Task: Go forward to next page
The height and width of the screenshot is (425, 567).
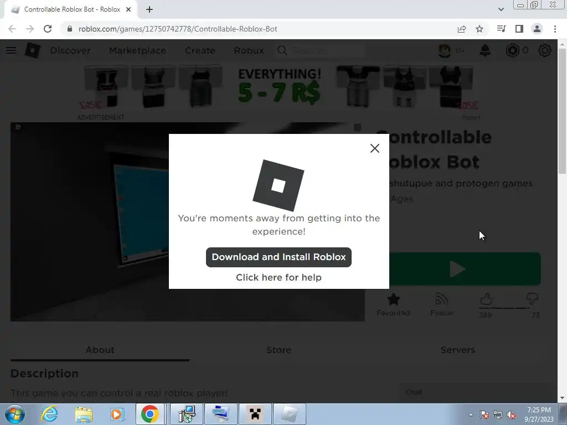Action: (x=30, y=29)
